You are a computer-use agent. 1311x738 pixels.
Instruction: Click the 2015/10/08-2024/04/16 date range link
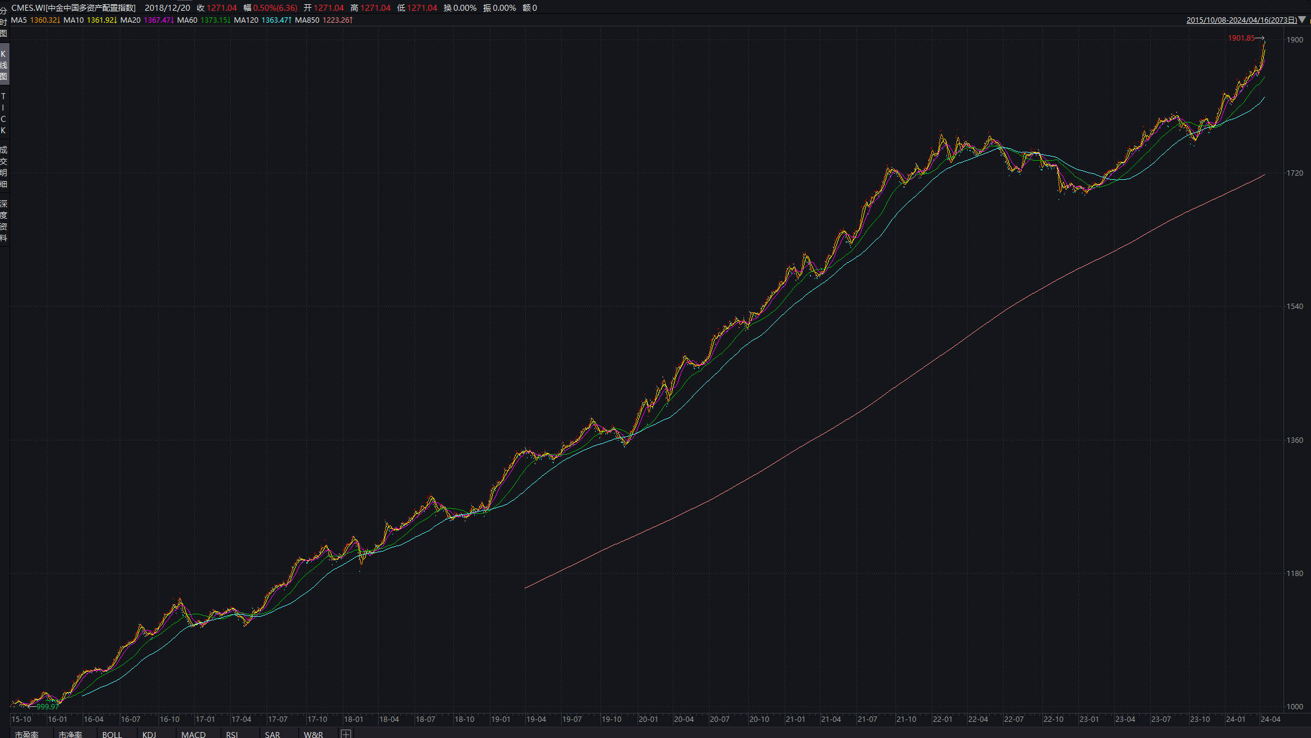[x=1241, y=20]
